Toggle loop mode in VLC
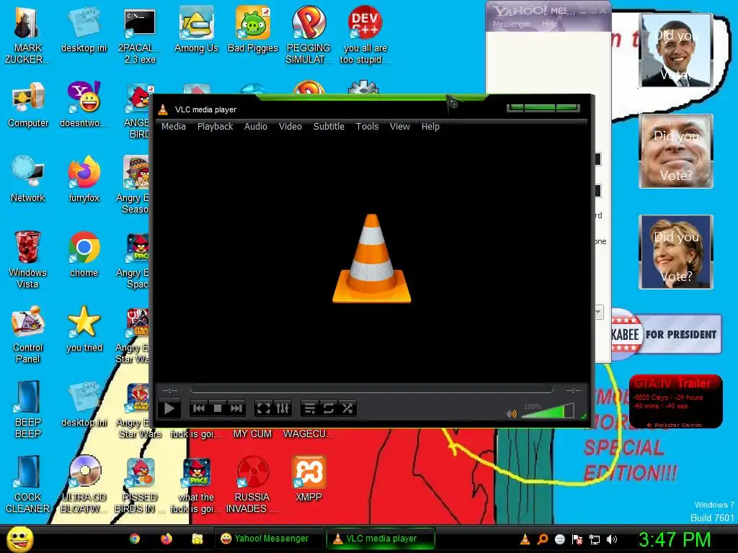Screen dimensions: 738x553 point(329,408)
